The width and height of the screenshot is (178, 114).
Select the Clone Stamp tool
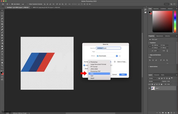point(2,35)
